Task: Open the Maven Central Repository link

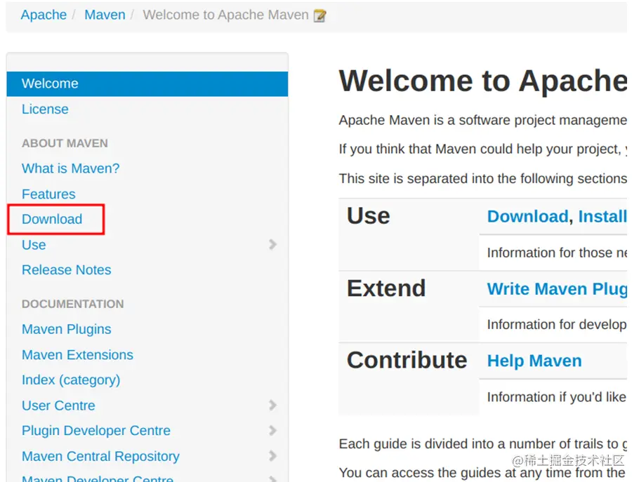Action: point(100,456)
